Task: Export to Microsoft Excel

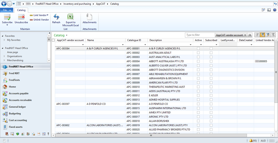Action: pos(71,20)
